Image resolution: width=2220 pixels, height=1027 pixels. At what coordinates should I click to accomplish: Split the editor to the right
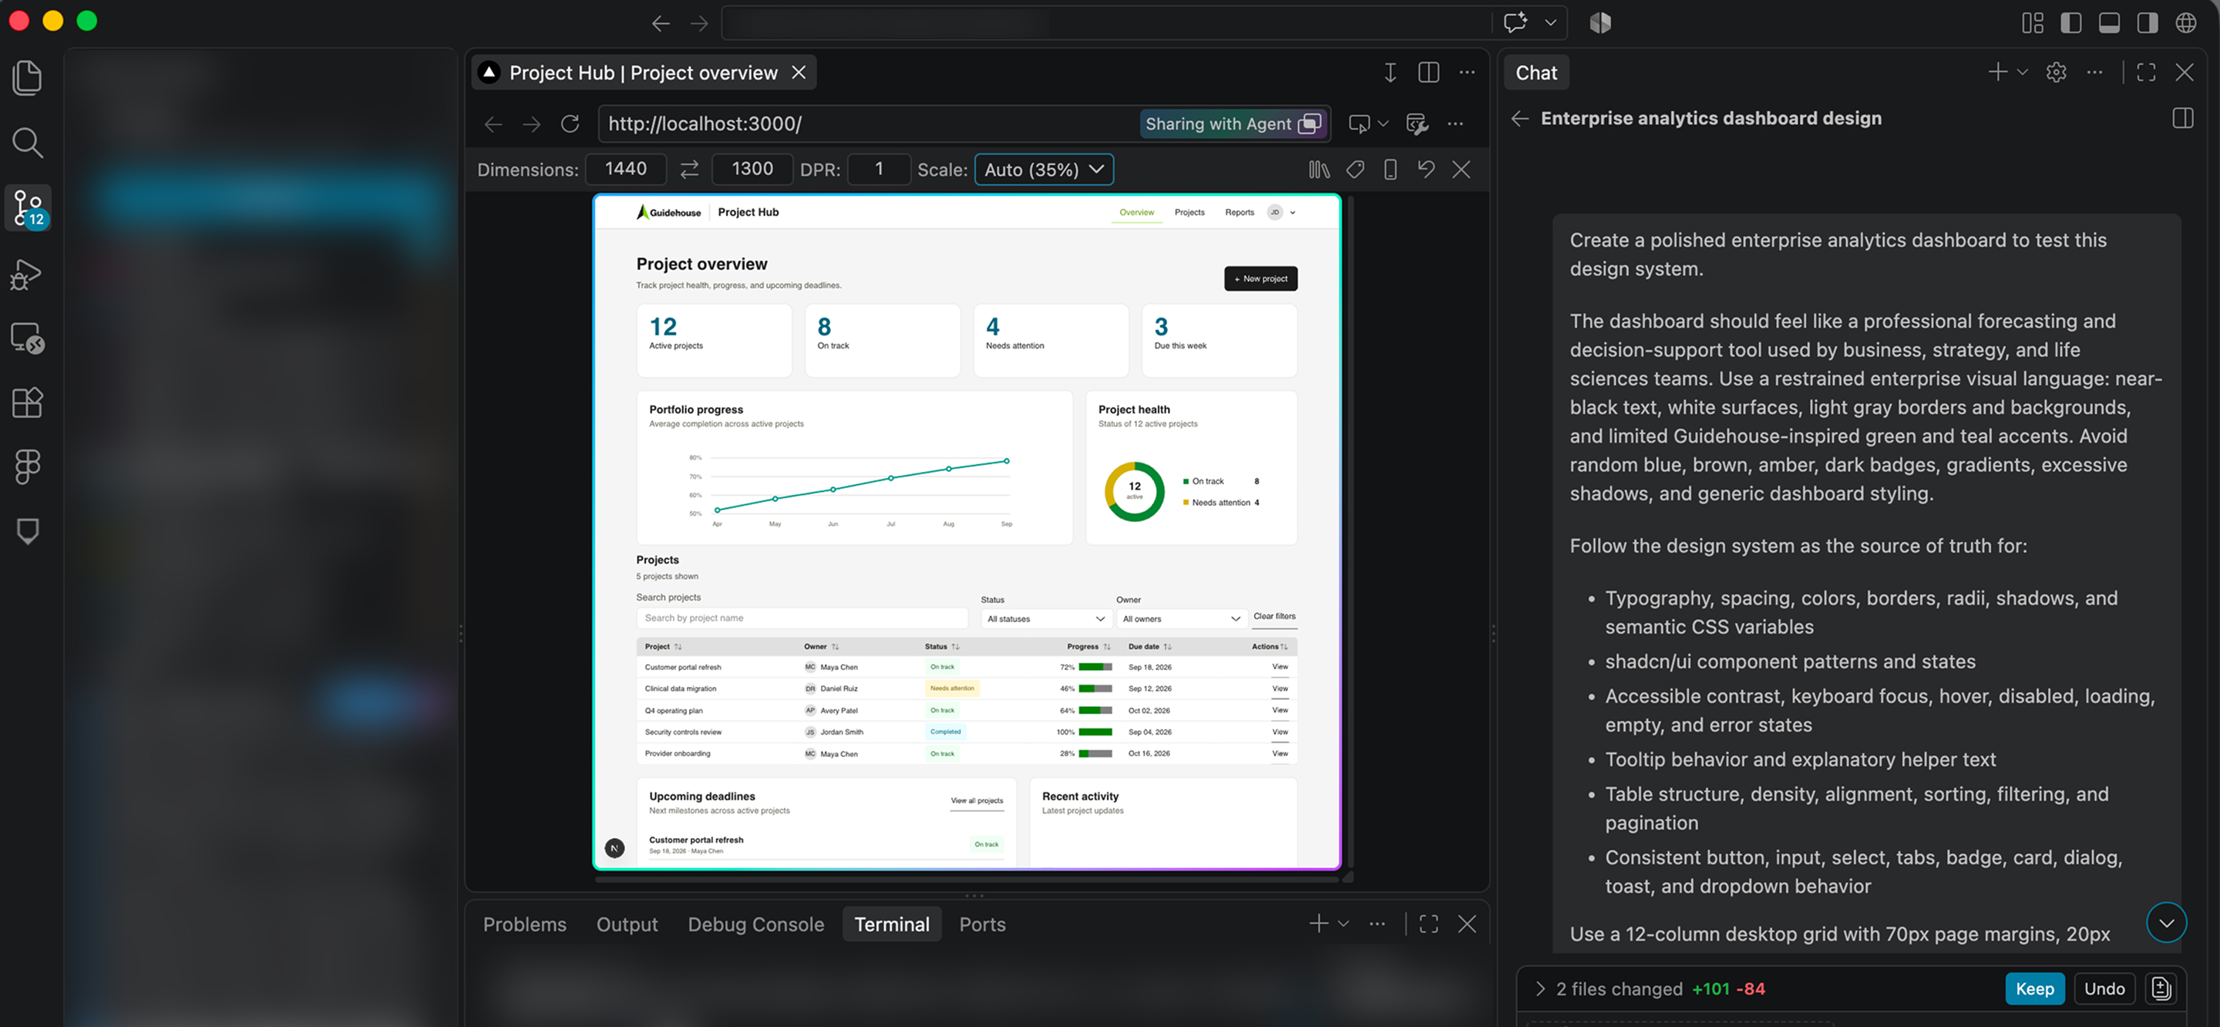(x=1428, y=72)
